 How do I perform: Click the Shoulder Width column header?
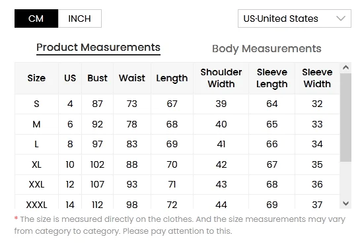(x=221, y=79)
